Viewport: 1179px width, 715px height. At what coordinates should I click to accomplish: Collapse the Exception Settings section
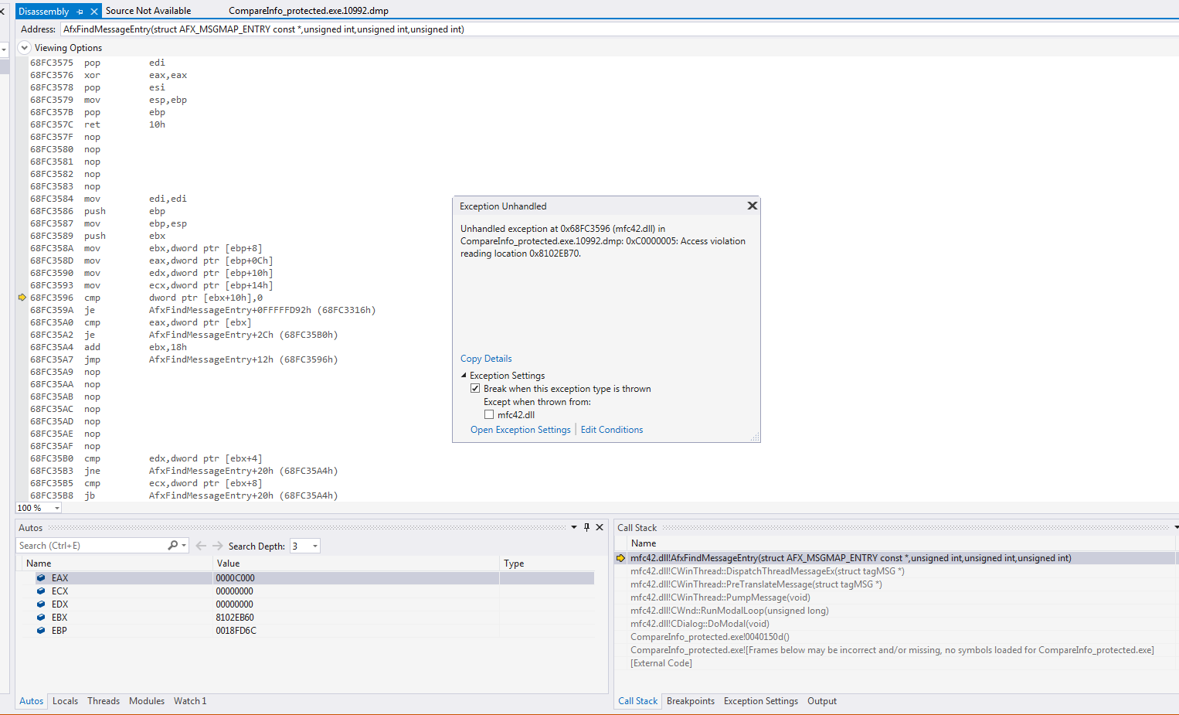coord(464,376)
